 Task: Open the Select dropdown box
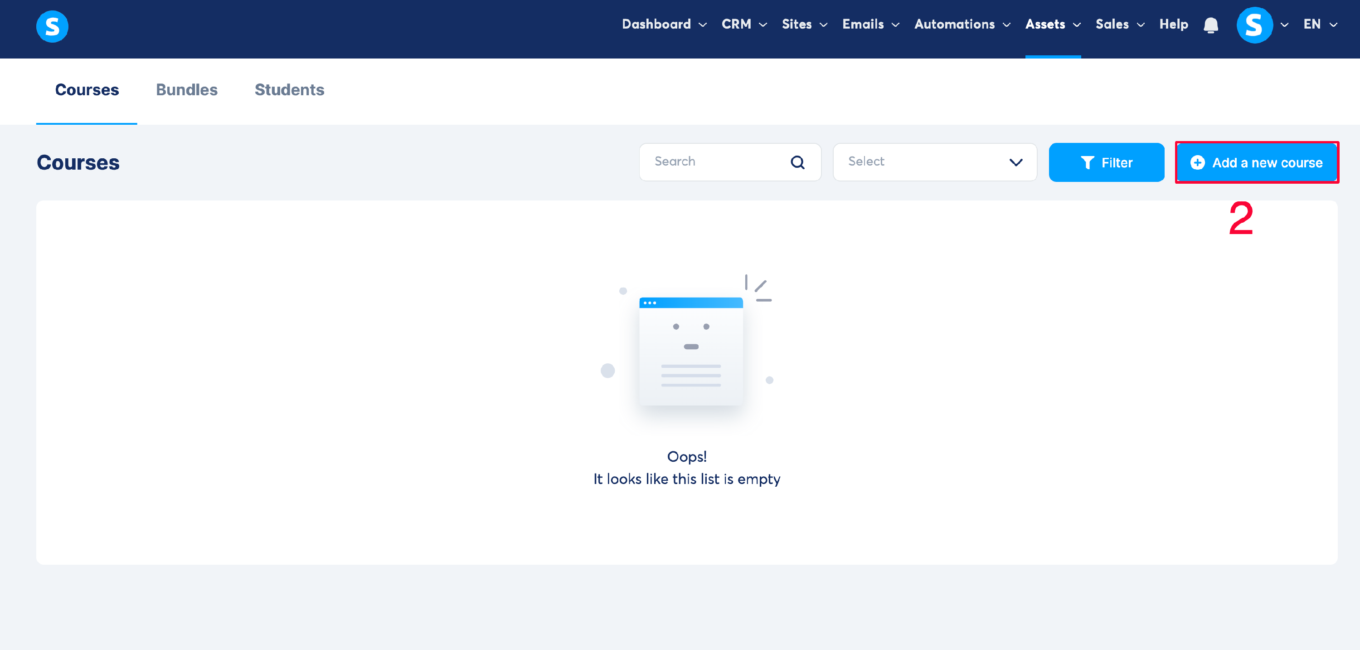(934, 162)
